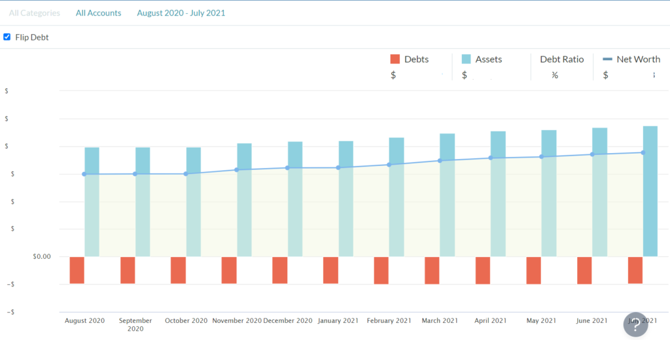
Task: Click the October 2020 net worth point
Action: 186,174
